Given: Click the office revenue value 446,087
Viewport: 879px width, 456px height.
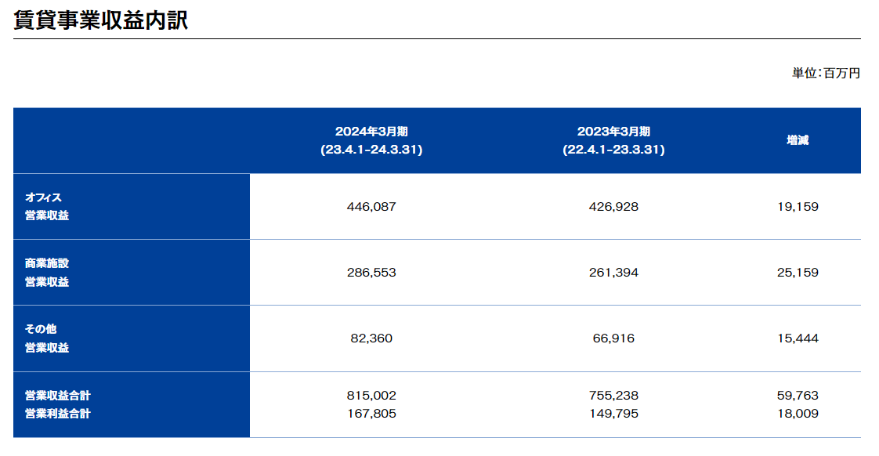Looking at the screenshot, I should click(371, 207).
